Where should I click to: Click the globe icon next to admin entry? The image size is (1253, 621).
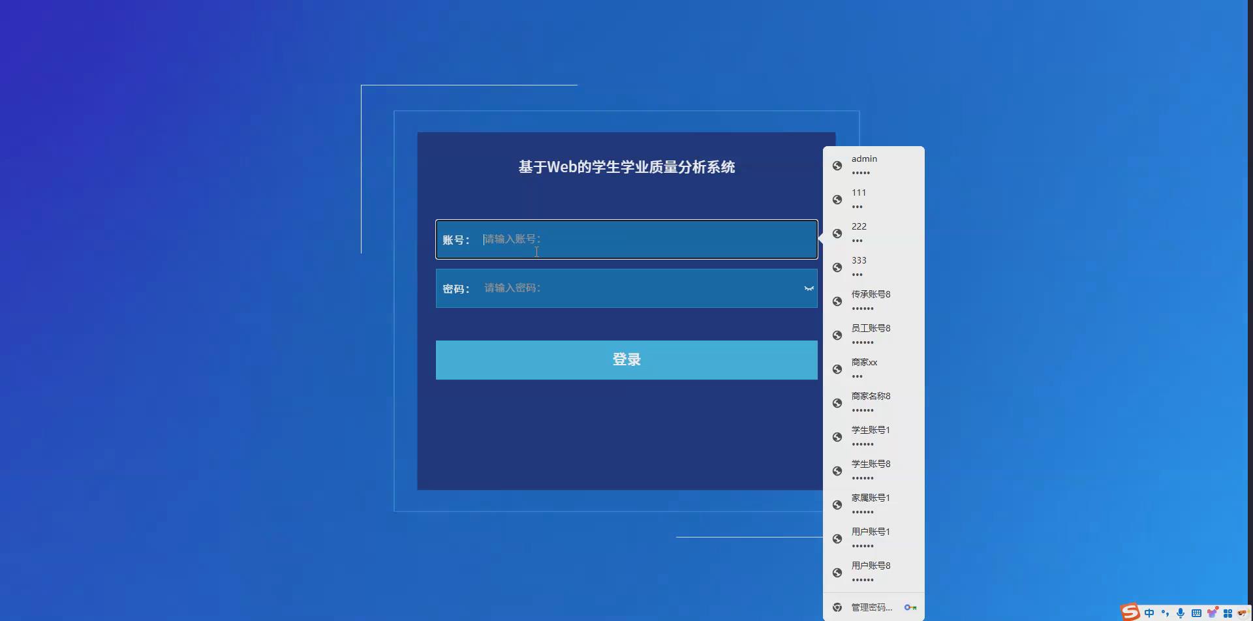click(837, 165)
